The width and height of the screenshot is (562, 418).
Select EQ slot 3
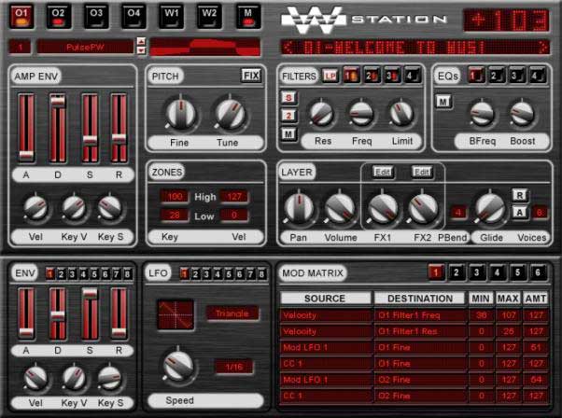point(517,76)
